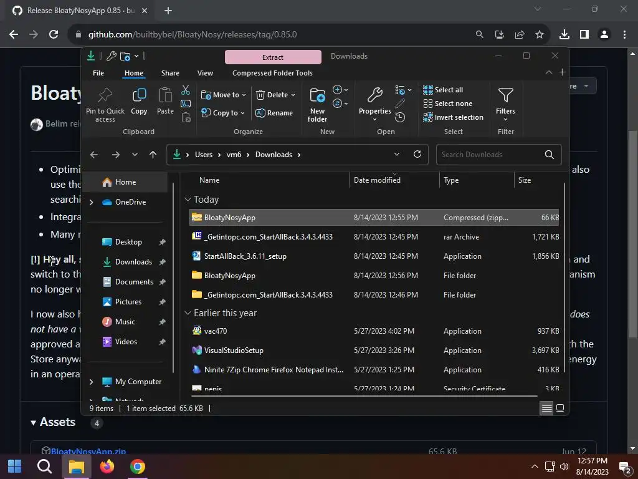Collapse the Earlier this year group
The image size is (638, 479).
point(188,313)
